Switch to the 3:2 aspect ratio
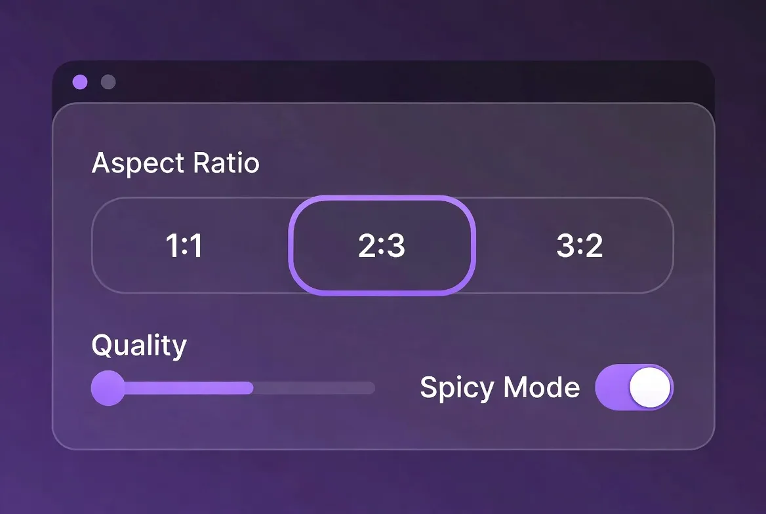 pyautogui.click(x=579, y=246)
